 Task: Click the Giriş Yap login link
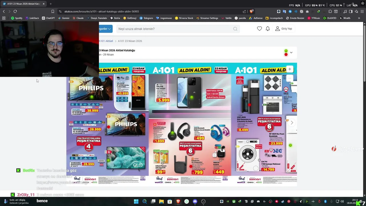284,29
